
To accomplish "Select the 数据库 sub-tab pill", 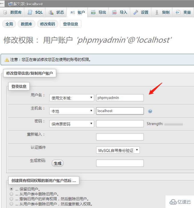I will 27,24.
